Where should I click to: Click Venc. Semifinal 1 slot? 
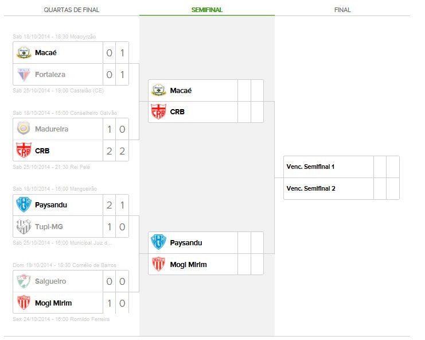coord(310,167)
